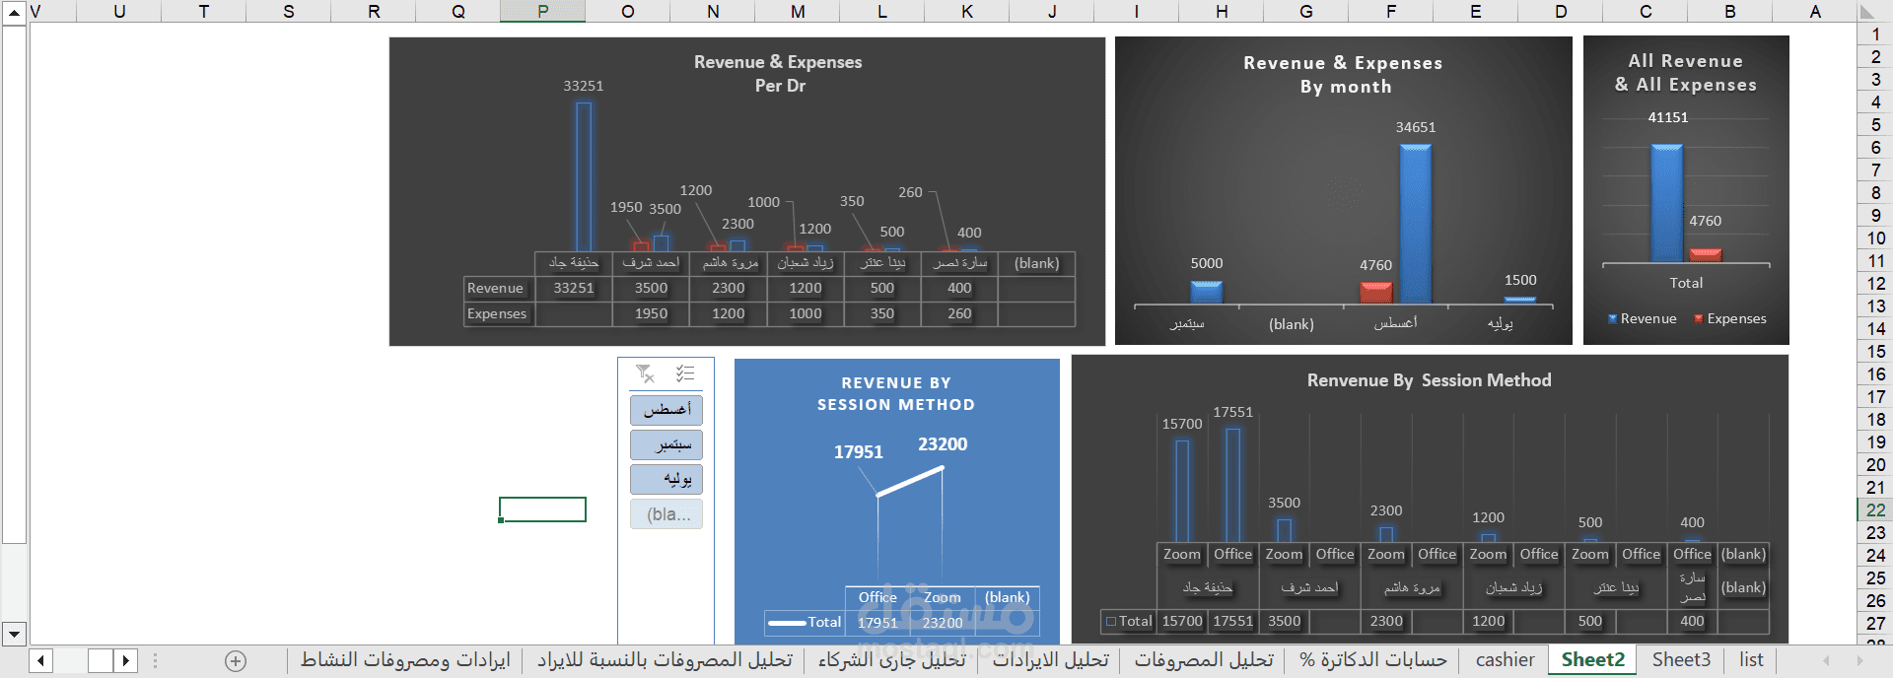Click the vertical scrollbar thumb

(x=14, y=284)
